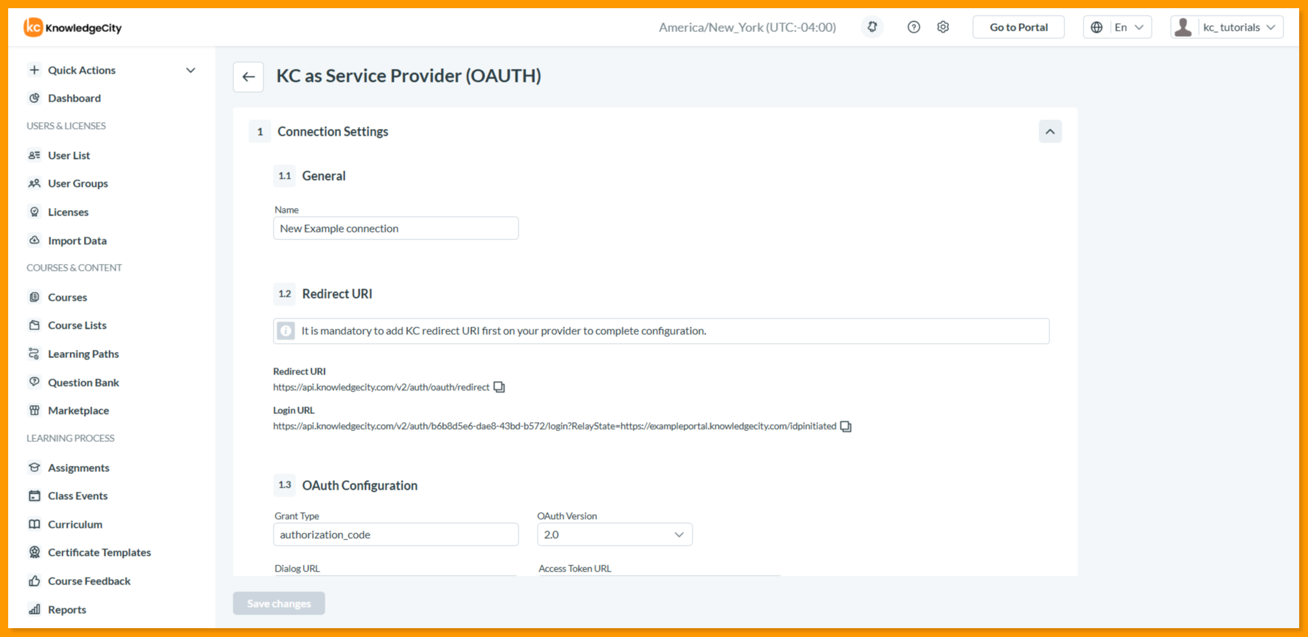Open the settings gear icon
The image size is (1308, 637).
tap(943, 27)
